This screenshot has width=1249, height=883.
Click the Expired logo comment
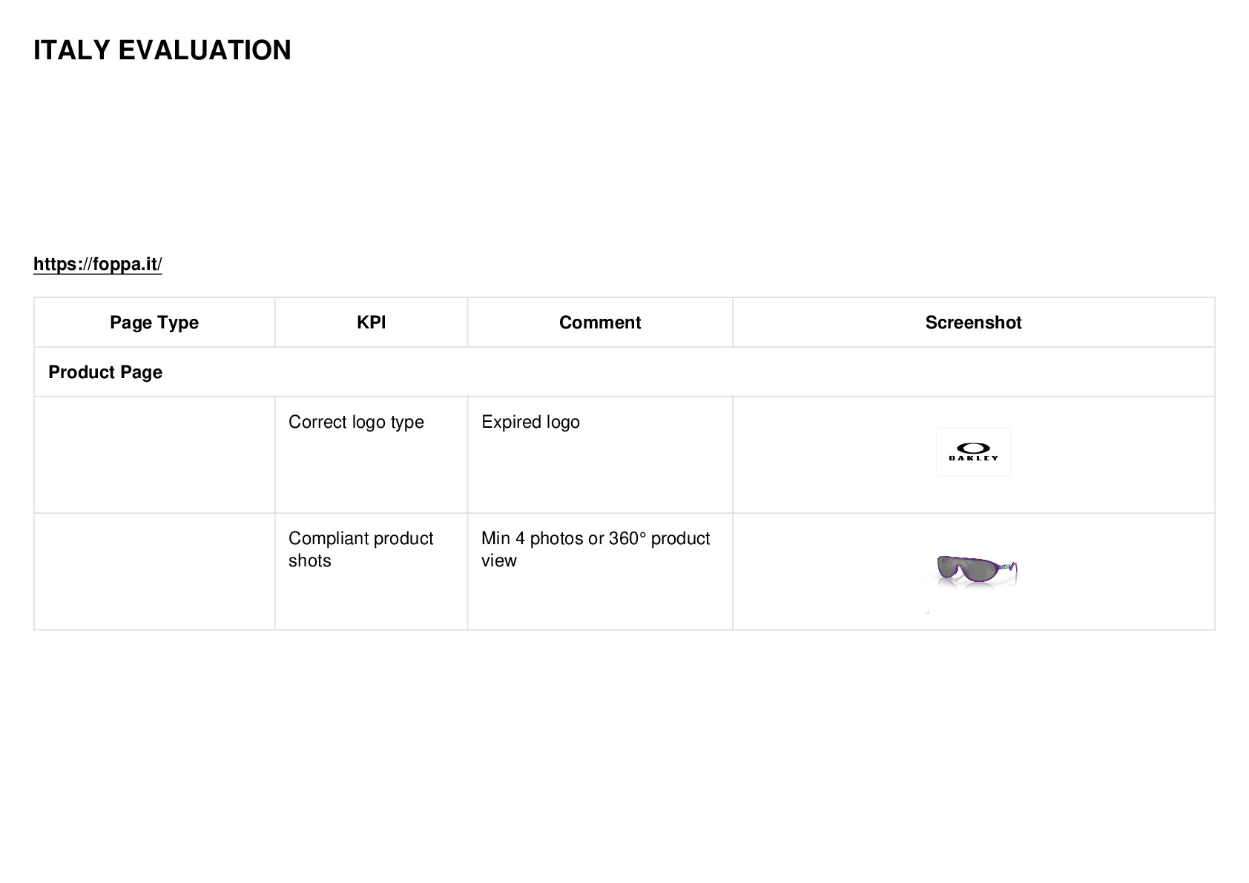(530, 422)
